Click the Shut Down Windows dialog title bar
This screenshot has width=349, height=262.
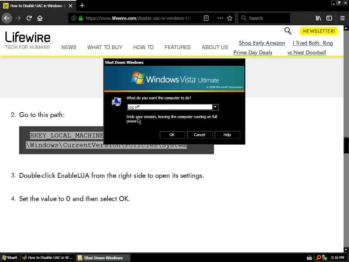click(174, 62)
